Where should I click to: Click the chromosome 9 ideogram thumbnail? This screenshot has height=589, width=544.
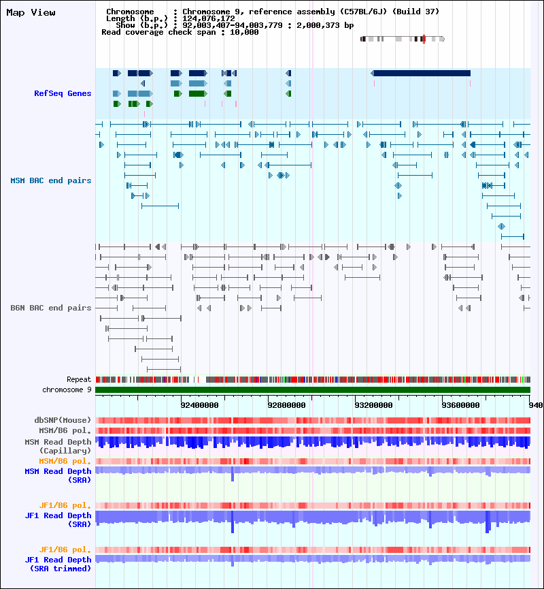click(402, 39)
